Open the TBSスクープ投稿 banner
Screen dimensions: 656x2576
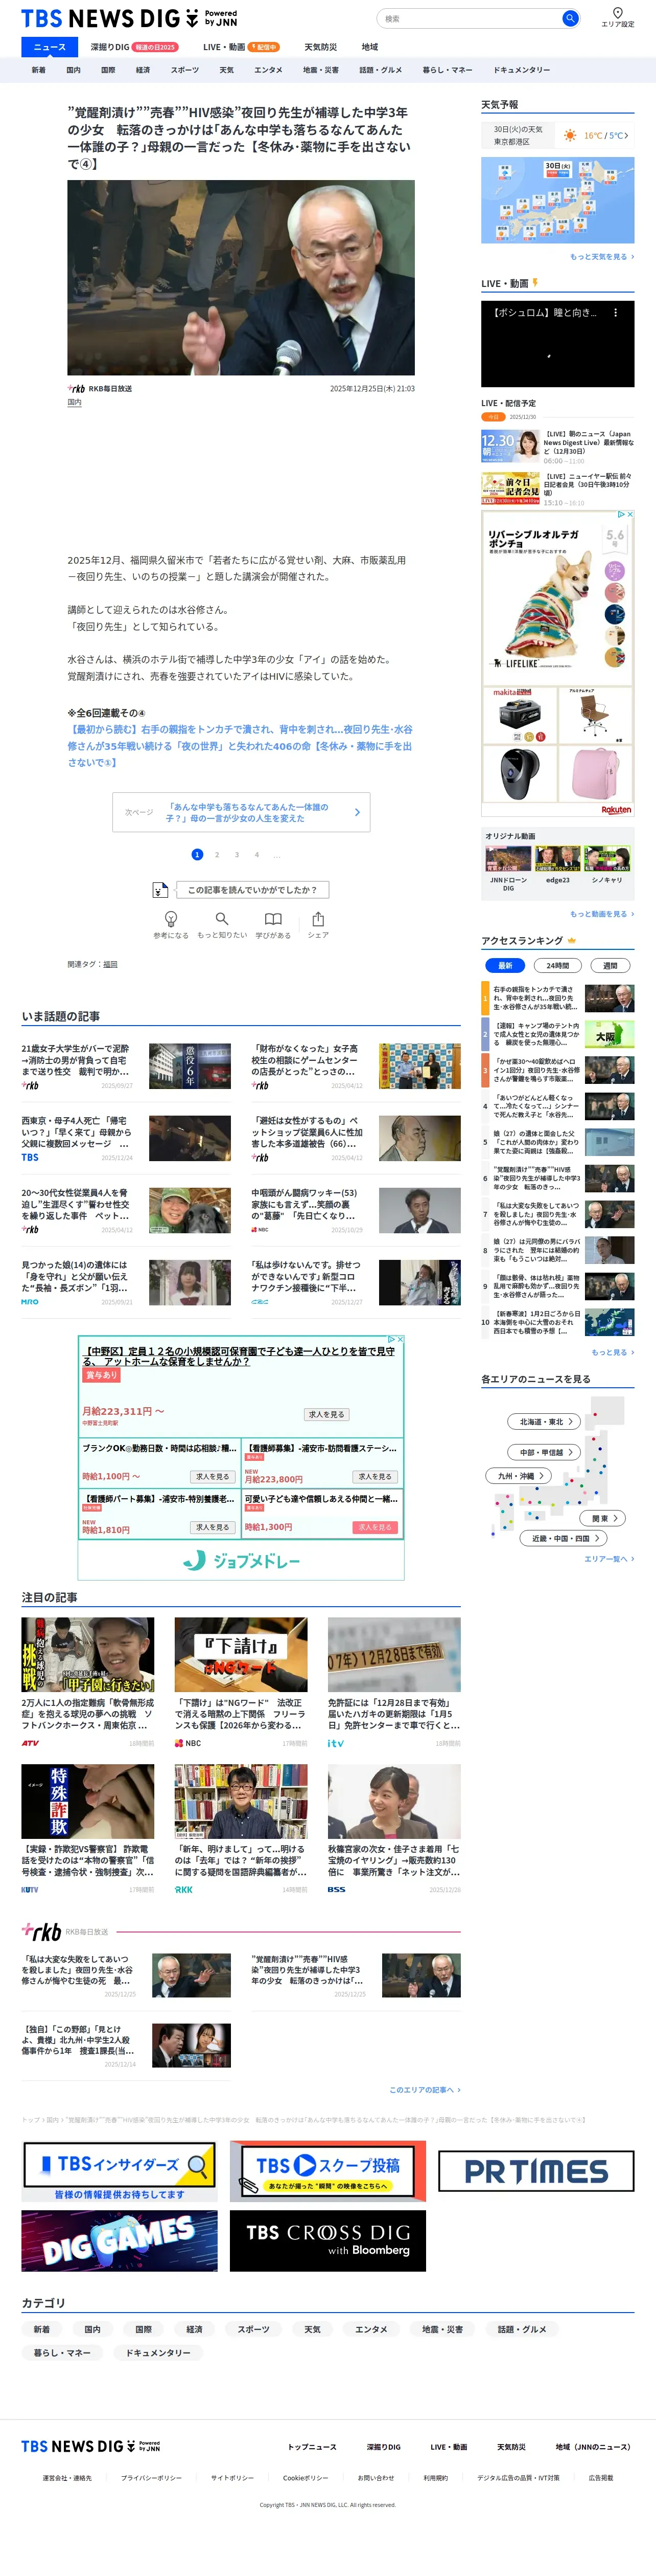click(x=327, y=2171)
